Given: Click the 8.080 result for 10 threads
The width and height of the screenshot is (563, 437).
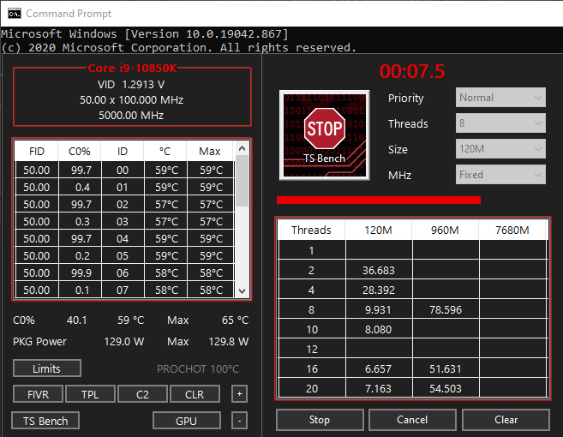Looking at the screenshot, I should pyautogui.click(x=379, y=329).
